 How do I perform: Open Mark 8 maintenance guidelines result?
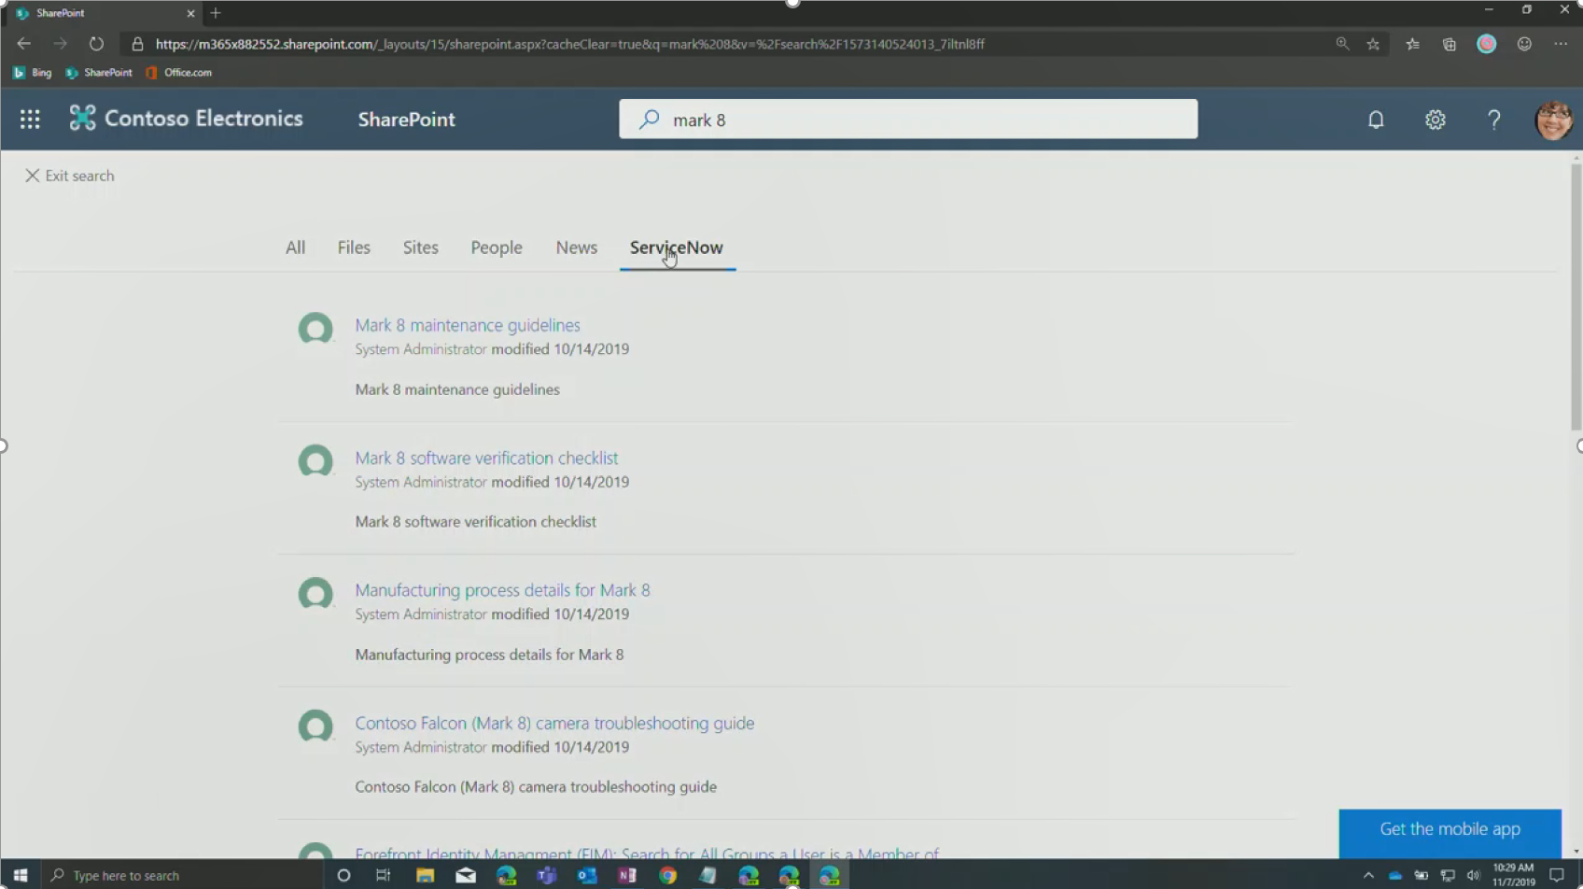pos(468,325)
